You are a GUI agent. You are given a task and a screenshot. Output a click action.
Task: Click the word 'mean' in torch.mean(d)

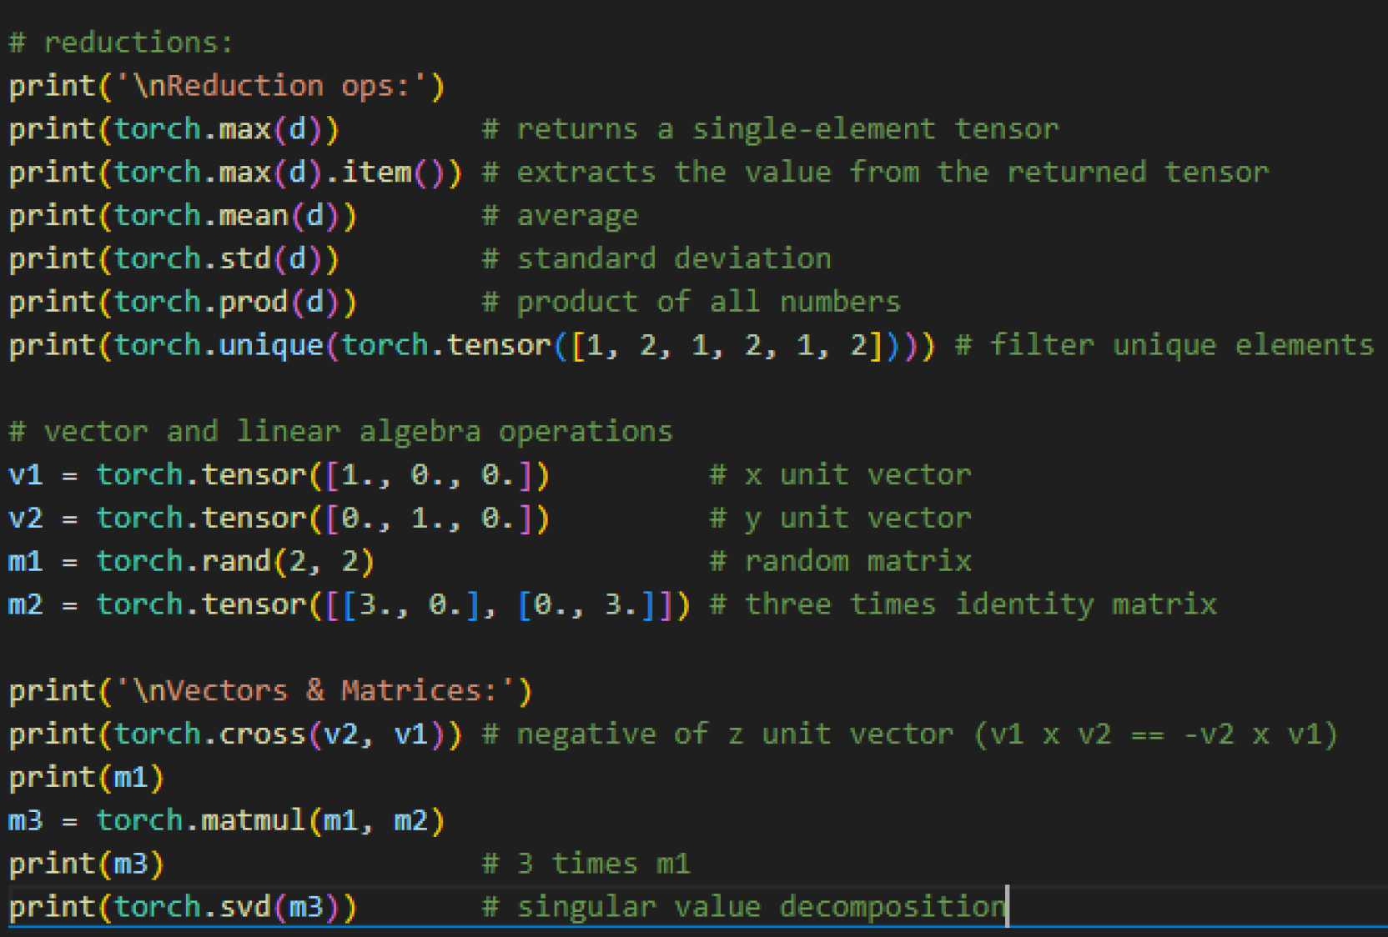[254, 216]
